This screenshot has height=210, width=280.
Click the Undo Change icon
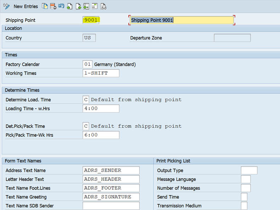click(x=61, y=6)
